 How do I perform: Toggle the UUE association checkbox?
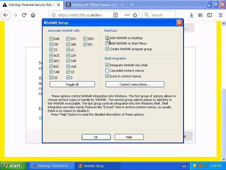(68, 66)
